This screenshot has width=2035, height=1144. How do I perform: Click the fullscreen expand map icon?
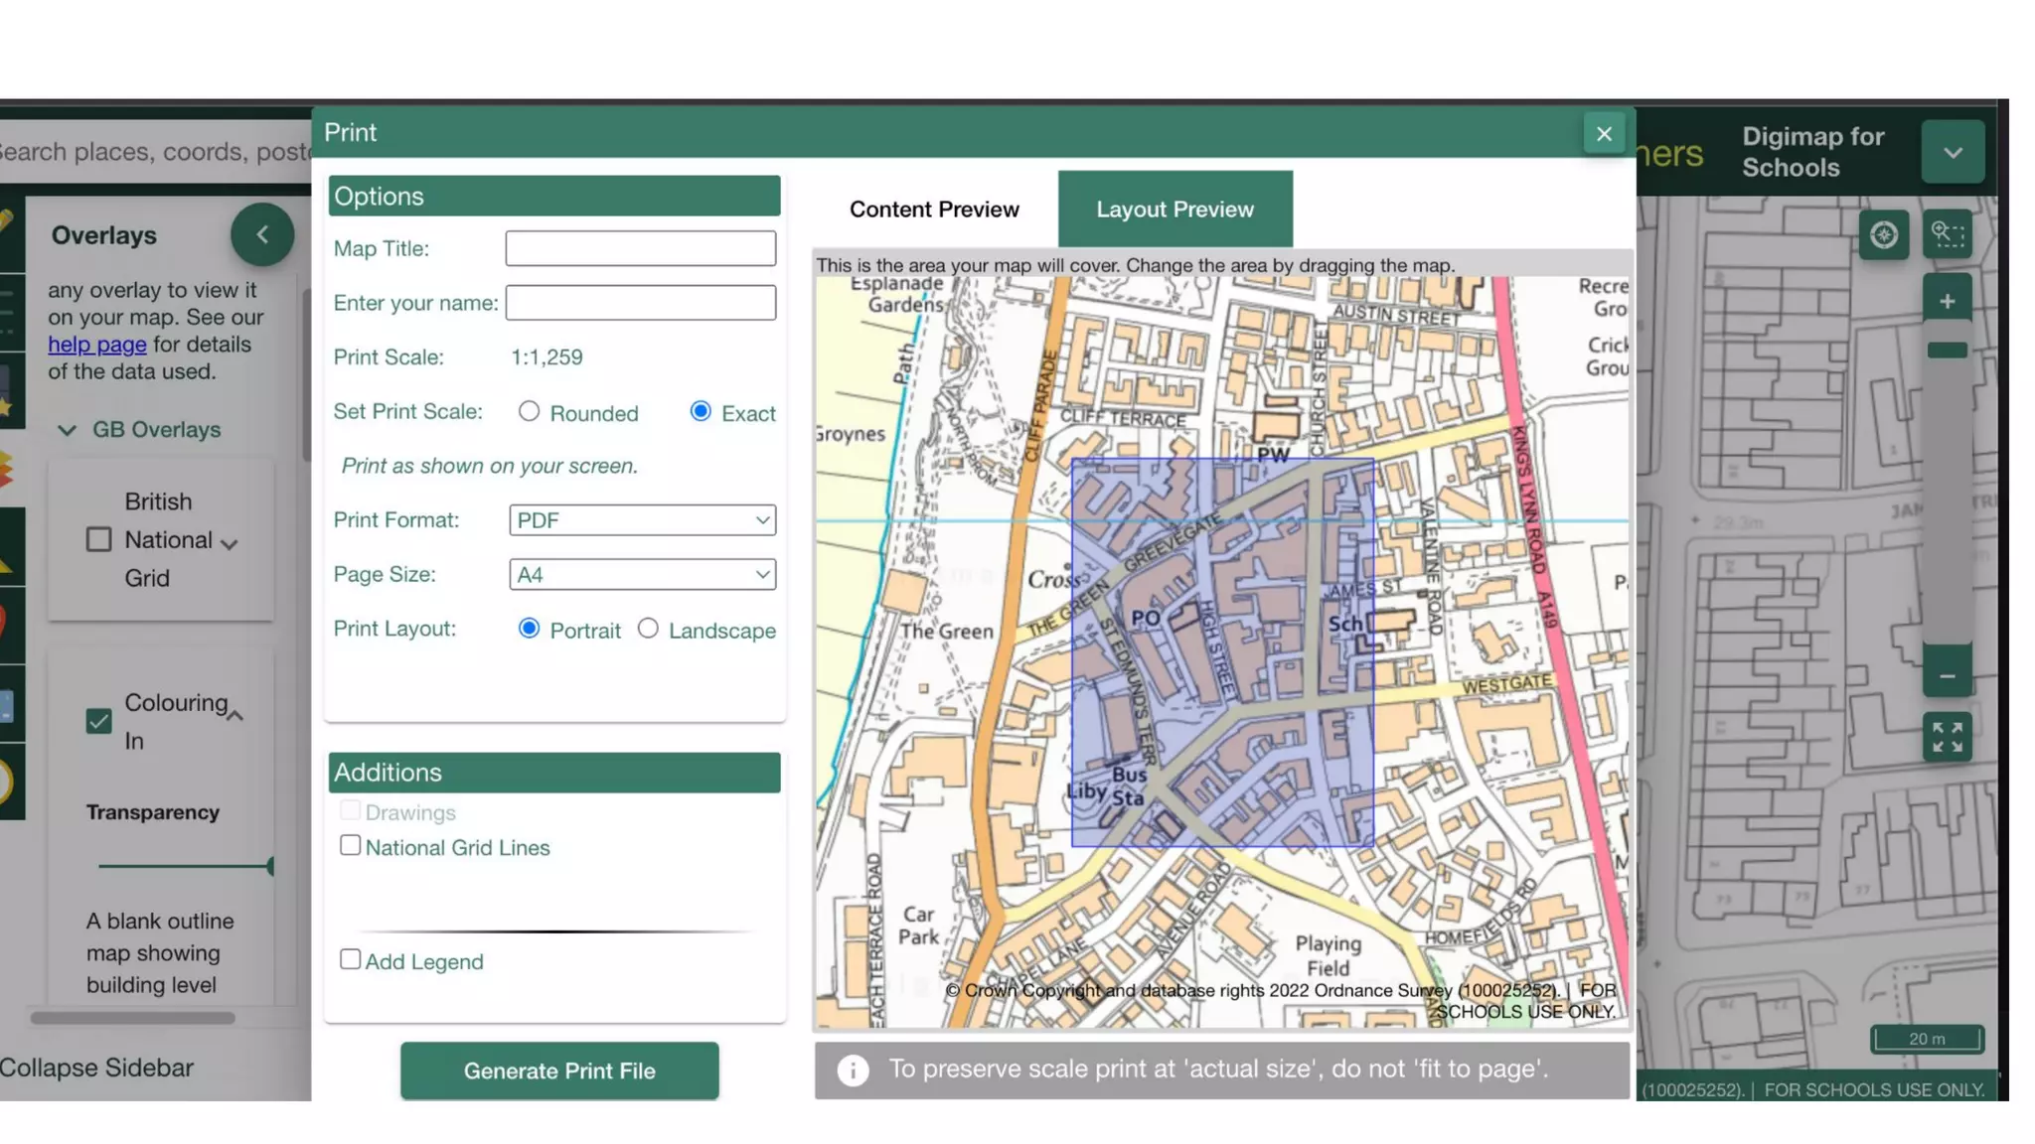1947,738
